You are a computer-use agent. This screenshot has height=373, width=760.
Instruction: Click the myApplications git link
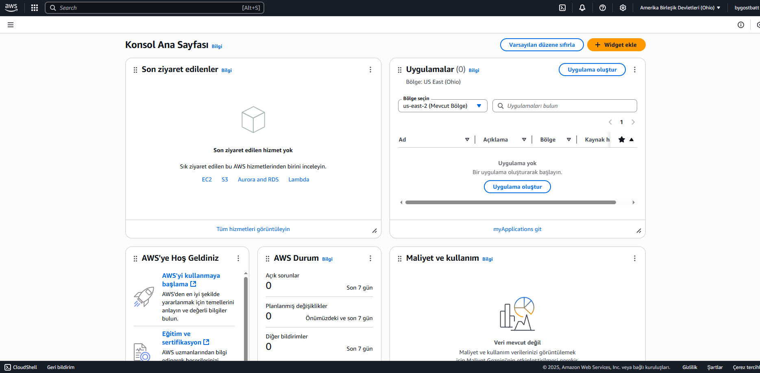click(517, 229)
